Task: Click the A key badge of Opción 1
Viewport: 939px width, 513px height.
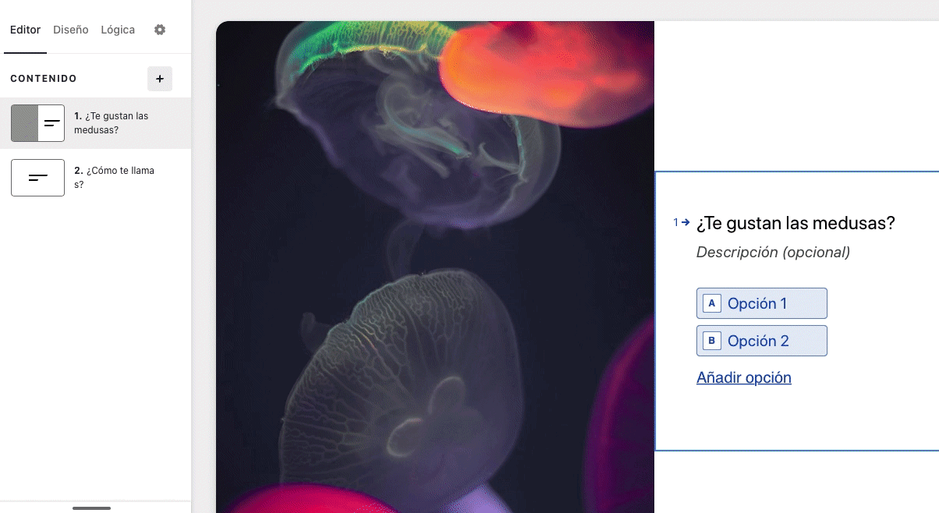Action: coord(712,303)
